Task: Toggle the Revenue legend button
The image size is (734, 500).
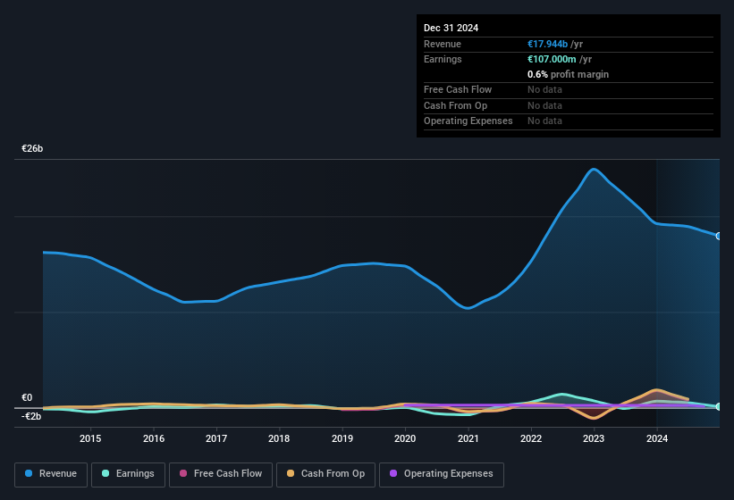Action: 51,475
